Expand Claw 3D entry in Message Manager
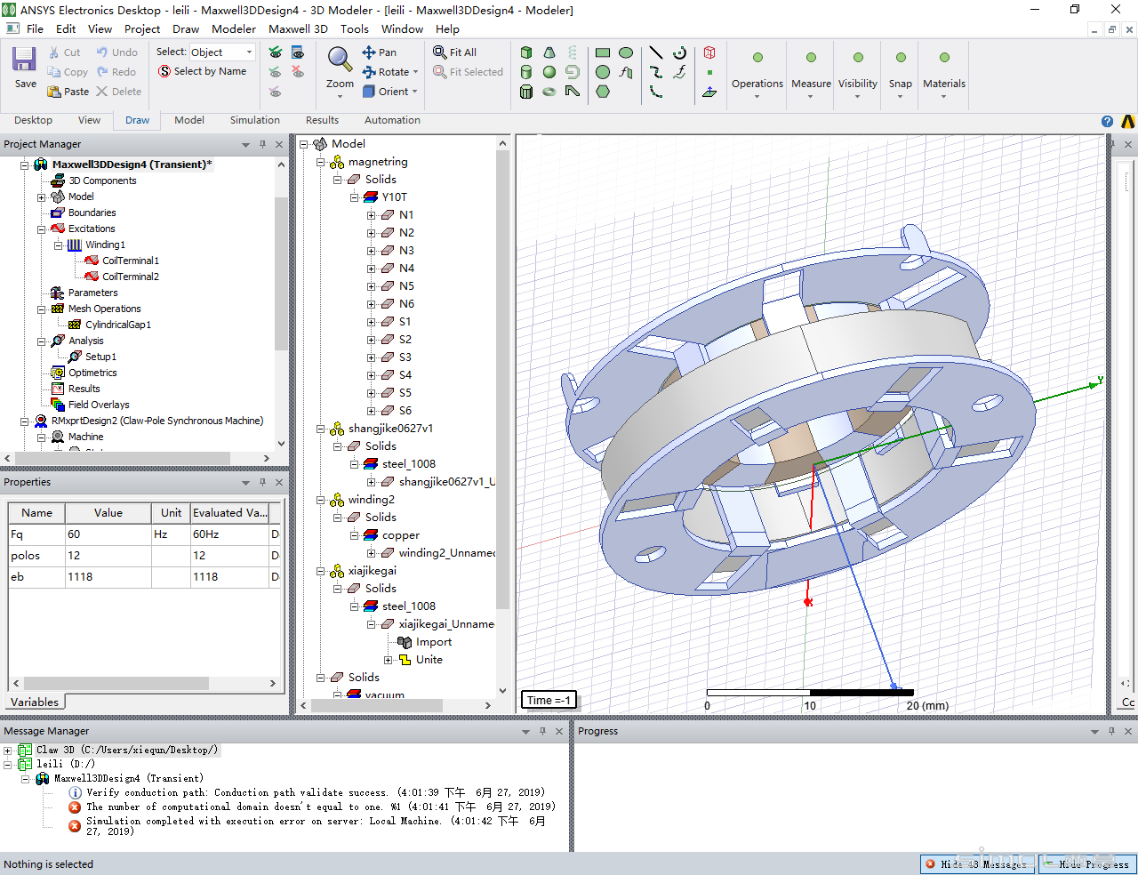 [x=8, y=750]
